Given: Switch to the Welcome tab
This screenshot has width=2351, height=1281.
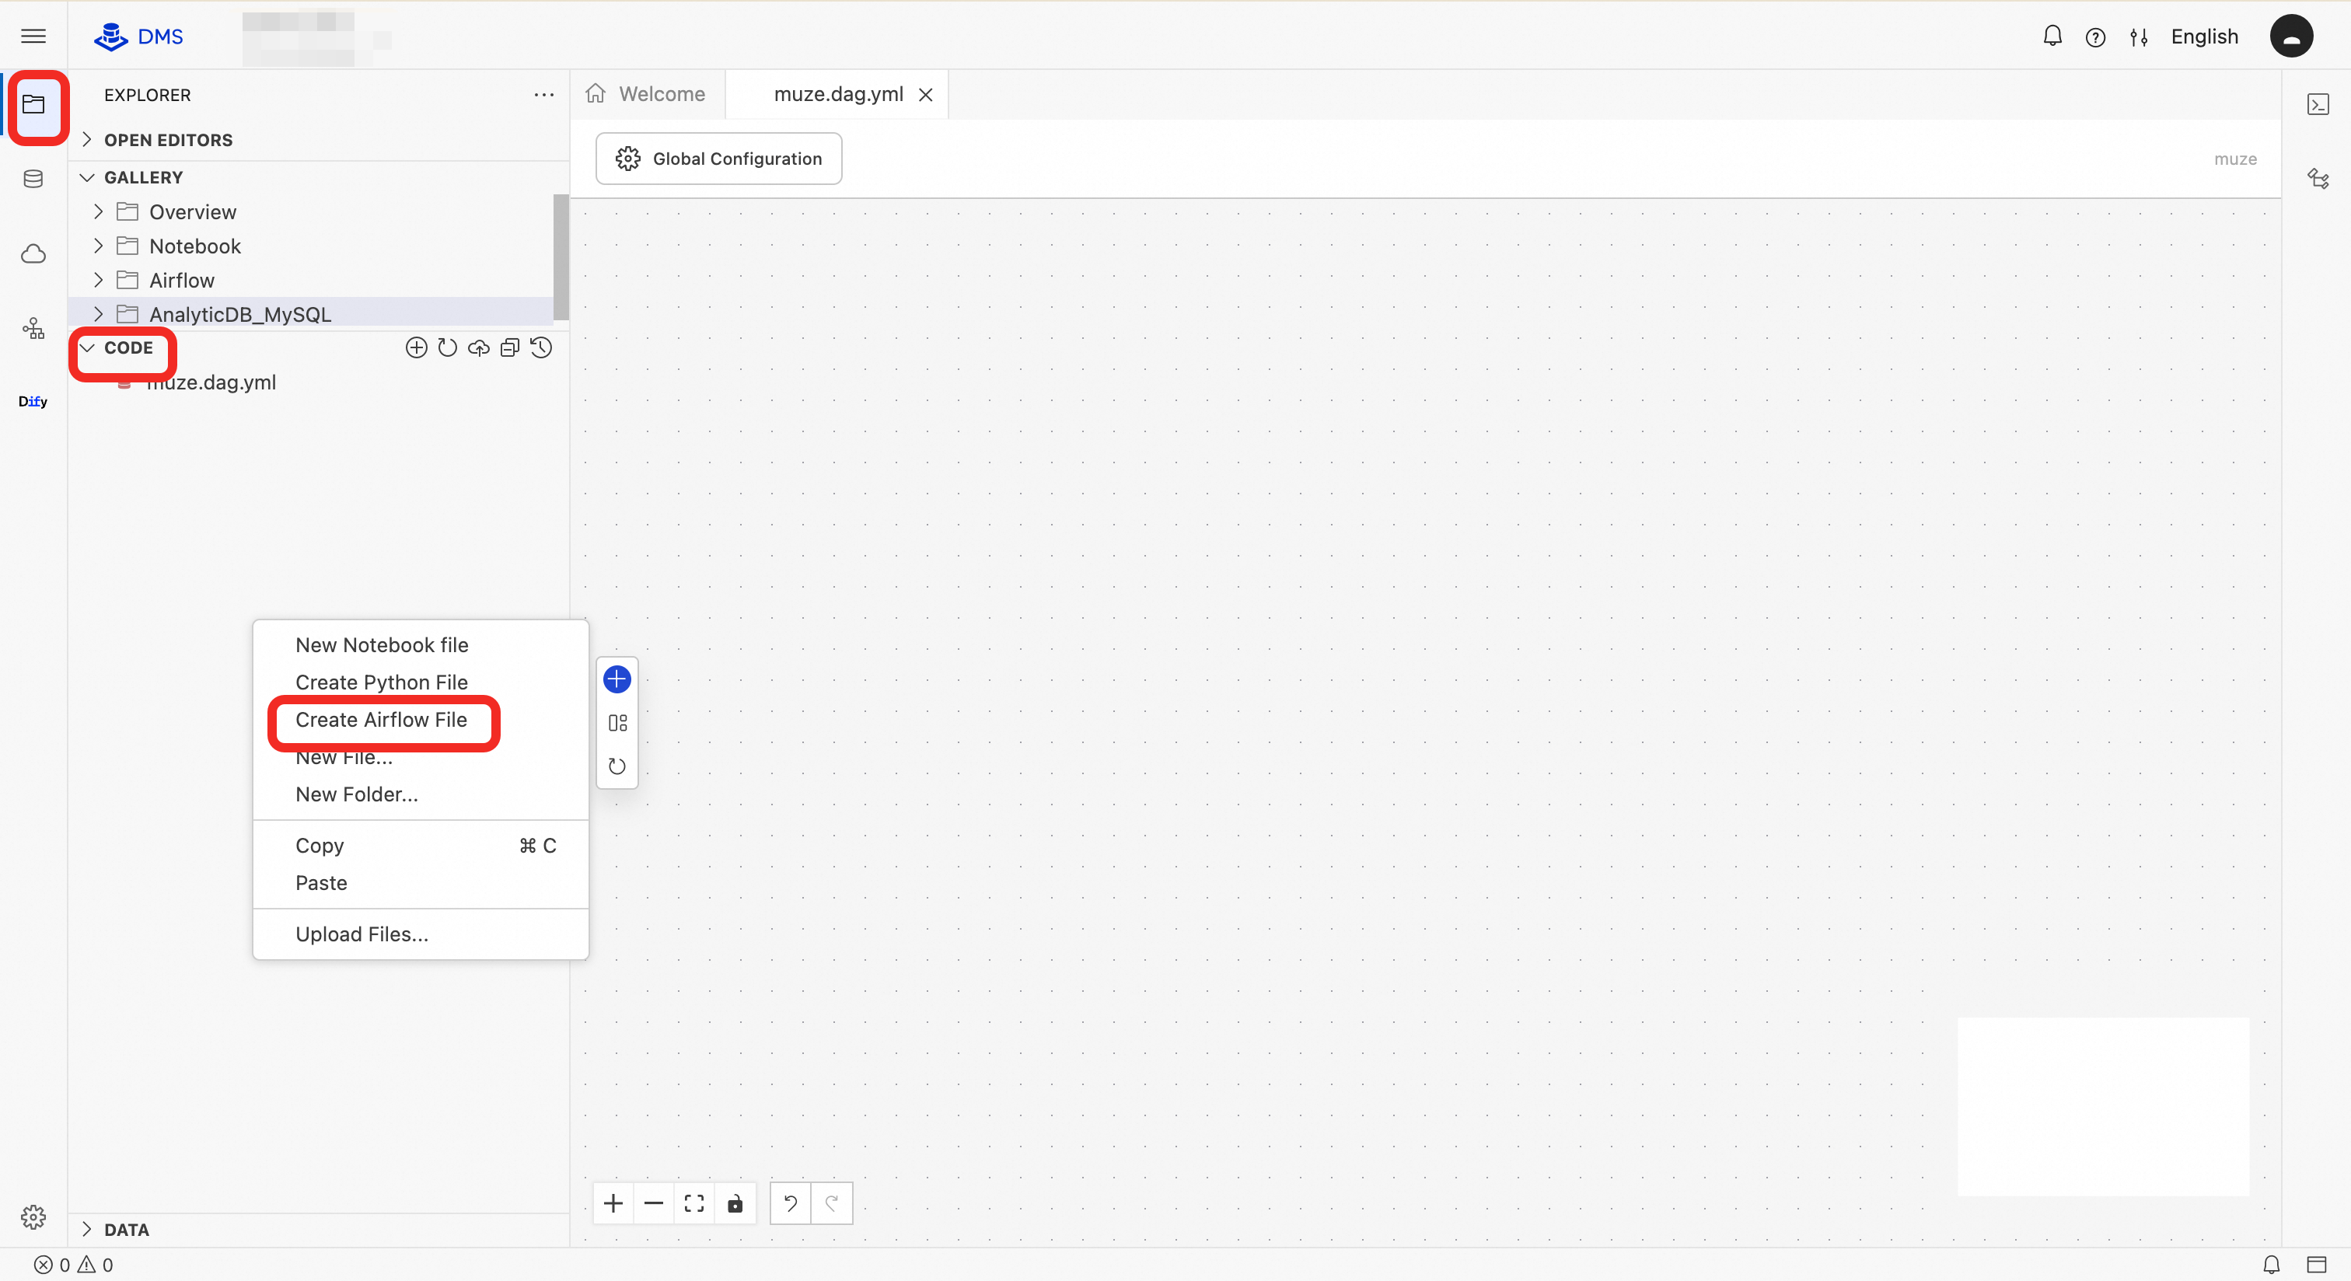Looking at the screenshot, I should coord(646,94).
